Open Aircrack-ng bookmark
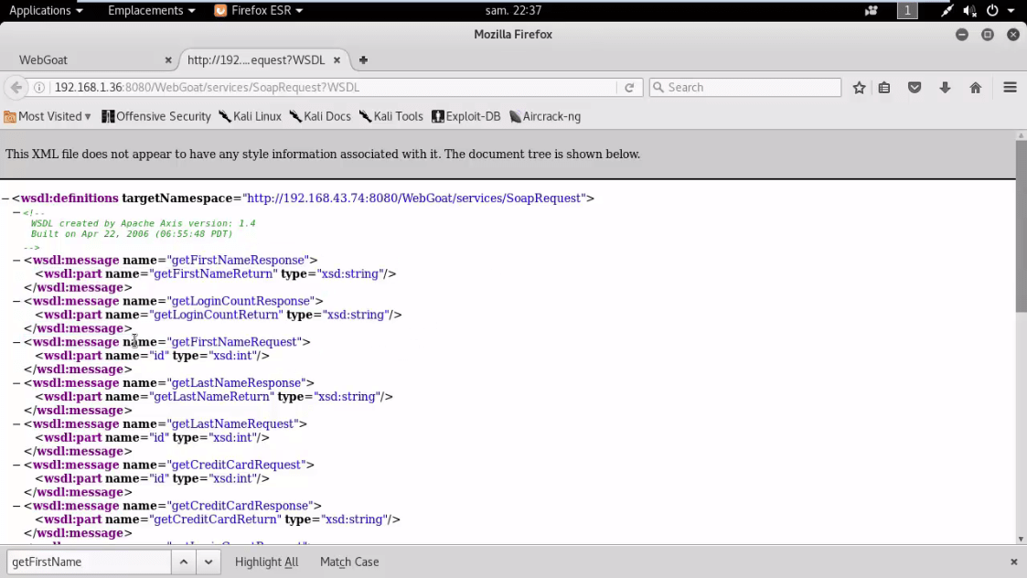This screenshot has width=1027, height=578. click(545, 116)
